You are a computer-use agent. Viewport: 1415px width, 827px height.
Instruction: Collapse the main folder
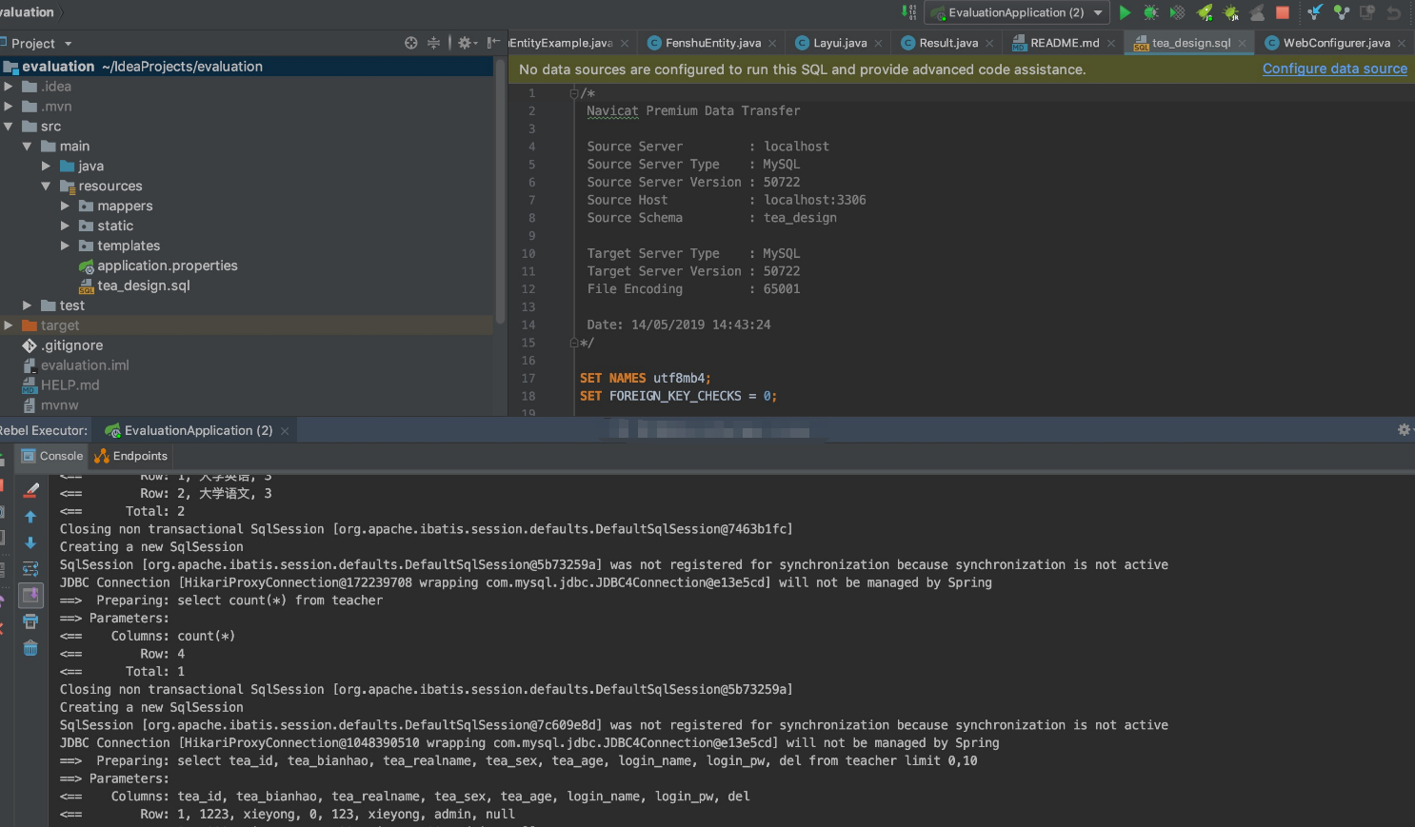pyautogui.click(x=28, y=147)
